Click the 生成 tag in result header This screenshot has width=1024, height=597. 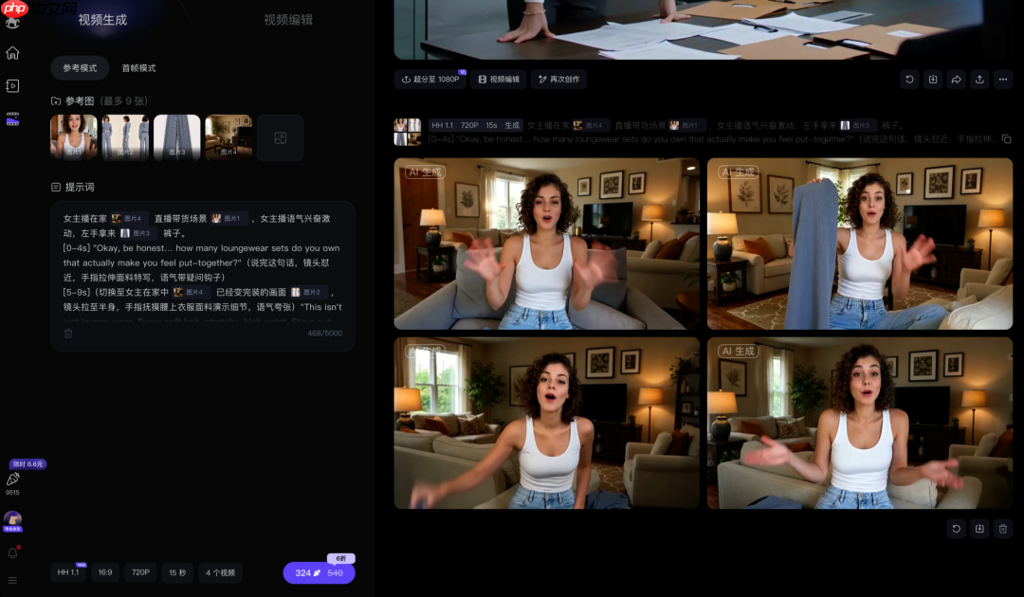[512, 125]
